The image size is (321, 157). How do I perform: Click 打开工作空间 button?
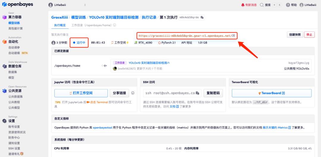point(81,93)
